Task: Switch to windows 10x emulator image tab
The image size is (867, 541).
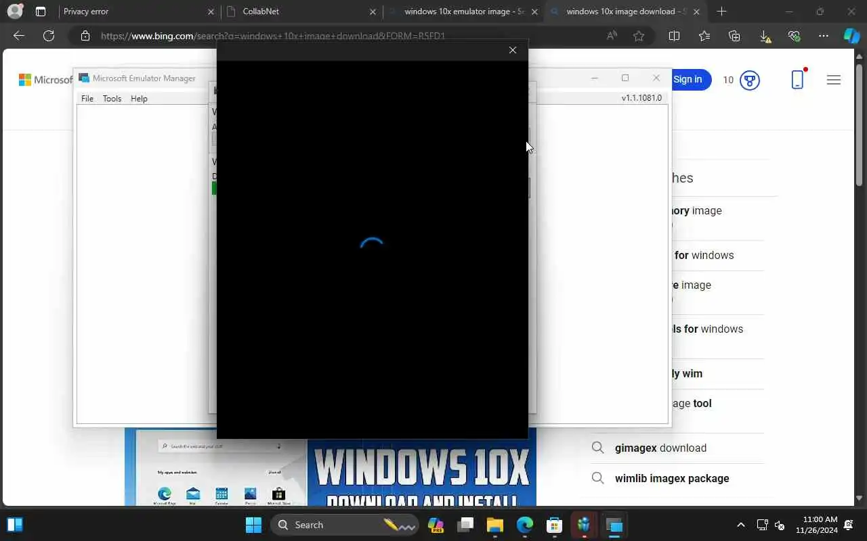Action: tap(465, 11)
